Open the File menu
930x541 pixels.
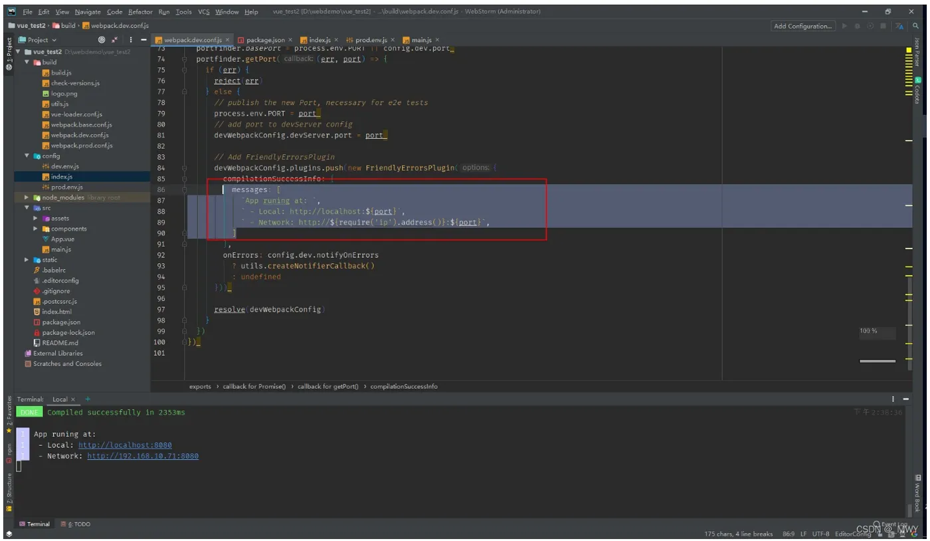point(27,12)
